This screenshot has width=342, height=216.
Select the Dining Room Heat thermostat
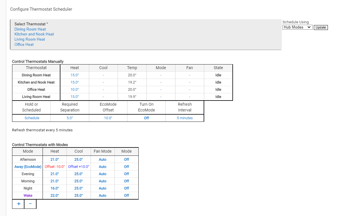(30, 29)
